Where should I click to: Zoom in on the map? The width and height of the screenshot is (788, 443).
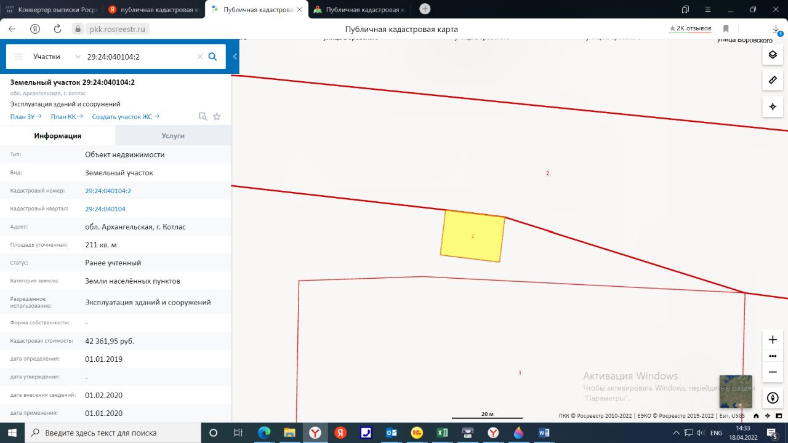(x=773, y=340)
